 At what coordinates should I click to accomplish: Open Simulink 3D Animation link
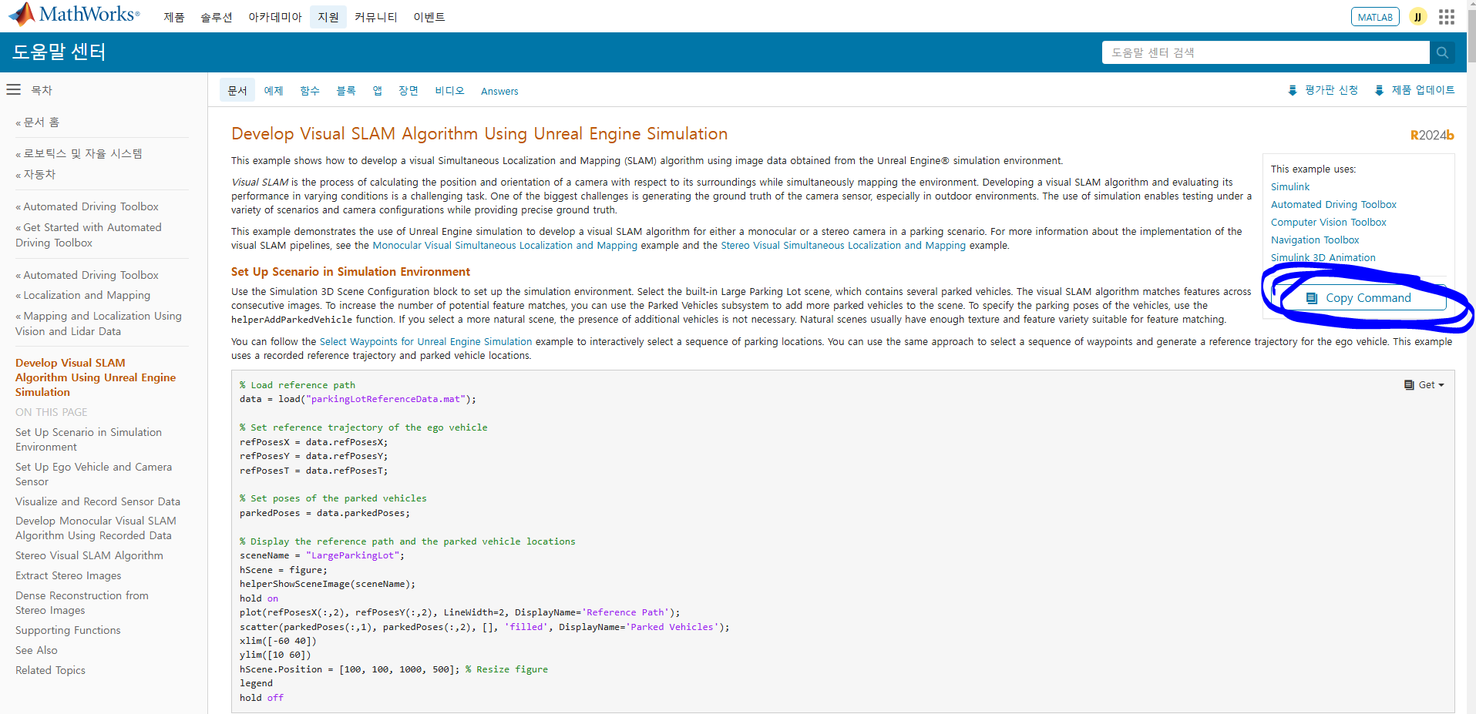[1323, 258]
